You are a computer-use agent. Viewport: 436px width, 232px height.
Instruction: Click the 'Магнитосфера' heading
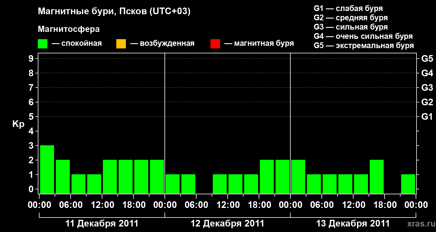point(69,29)
